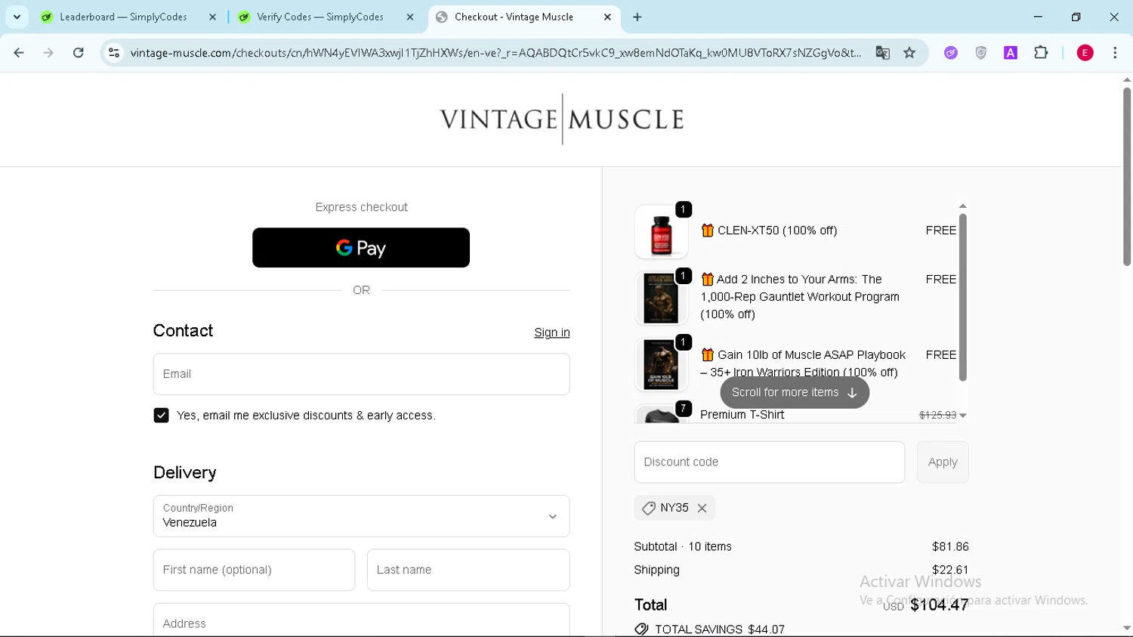Click the Apply discount button
The height and width of the screenshot is (637, 1133).
pyautogui.click(x=943, y=462)
